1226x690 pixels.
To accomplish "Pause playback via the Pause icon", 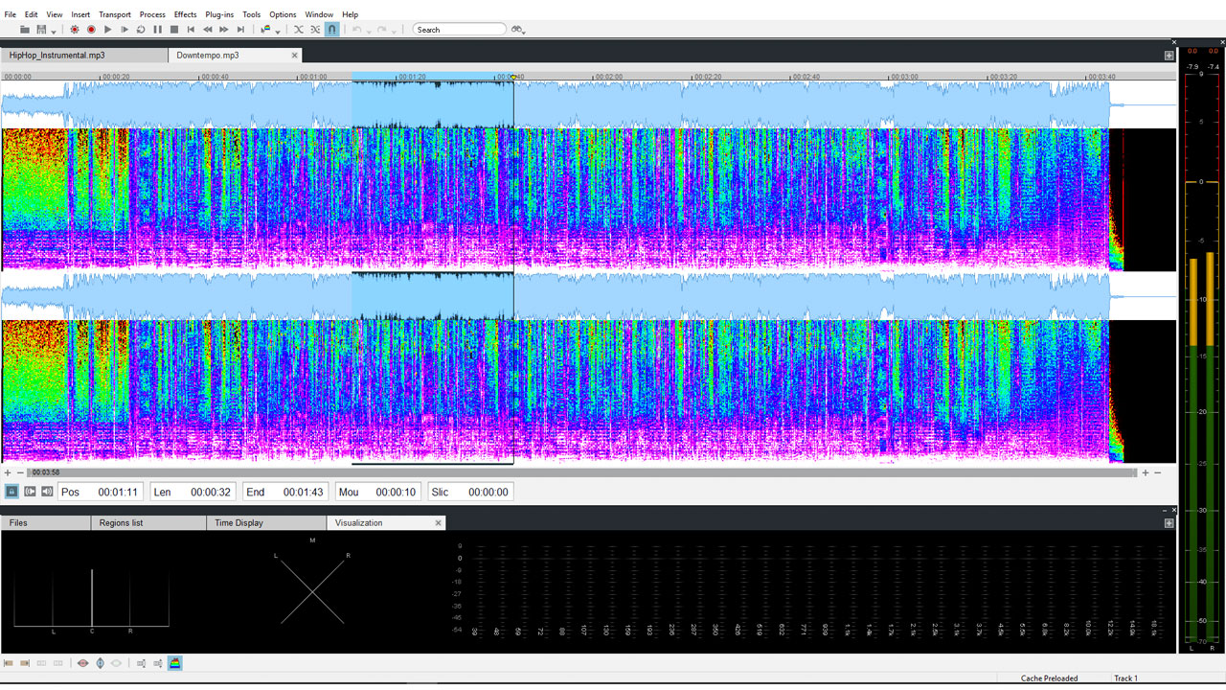I will pyautogui.click(x=157, y=29).
